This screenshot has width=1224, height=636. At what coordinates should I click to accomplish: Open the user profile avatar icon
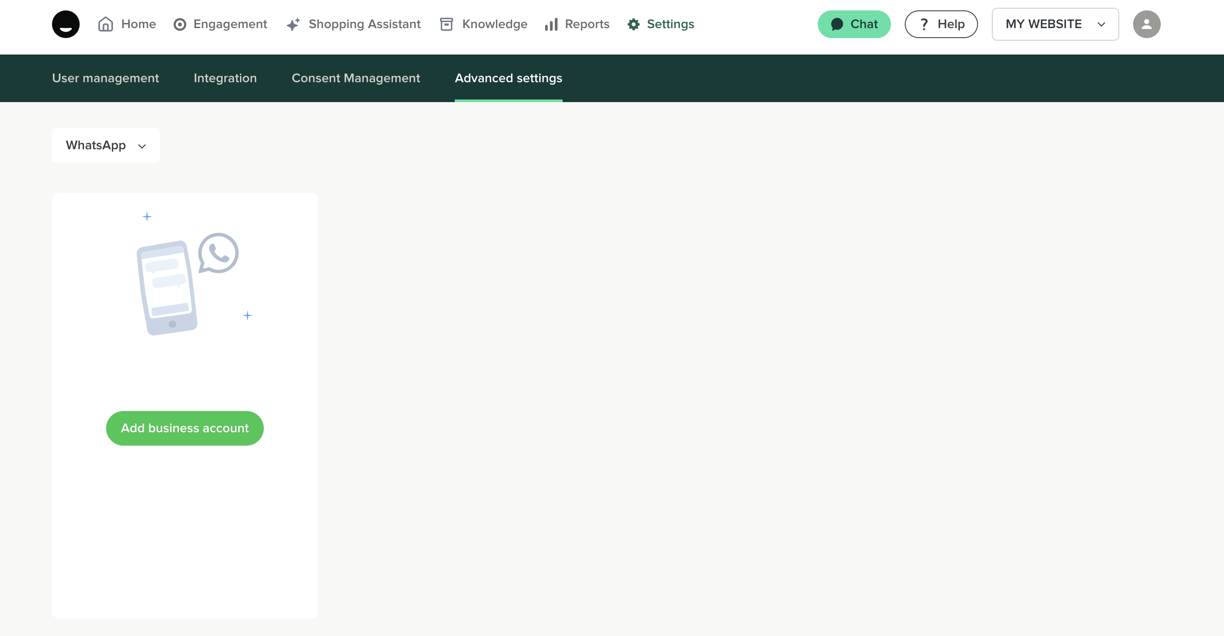click(x=1146, y=24)
